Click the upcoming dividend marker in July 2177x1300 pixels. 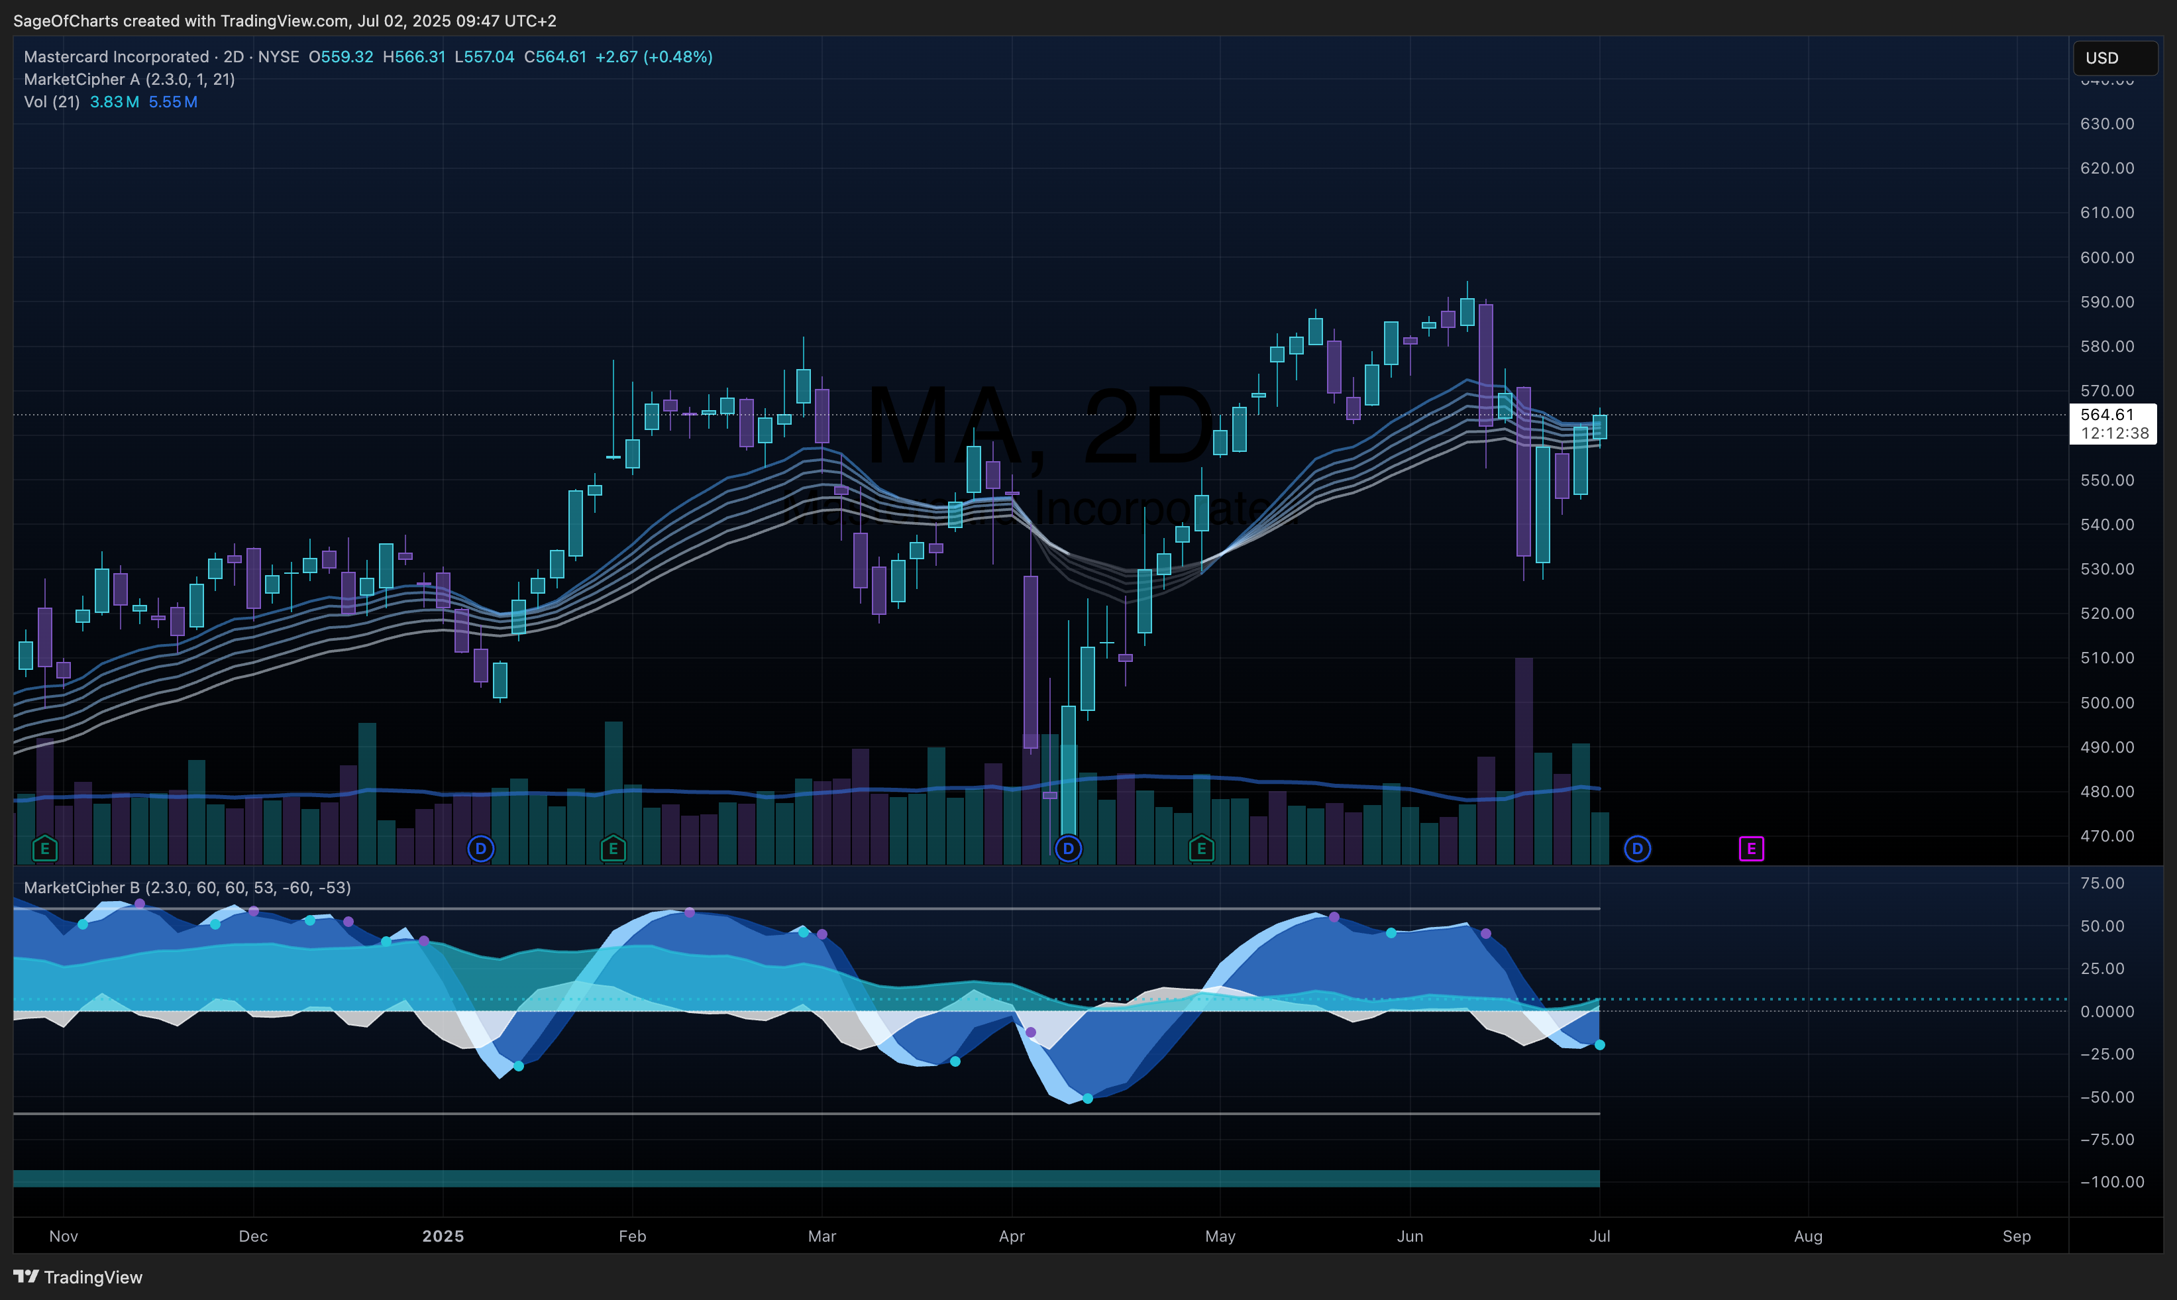click(x=1638, y=848)
